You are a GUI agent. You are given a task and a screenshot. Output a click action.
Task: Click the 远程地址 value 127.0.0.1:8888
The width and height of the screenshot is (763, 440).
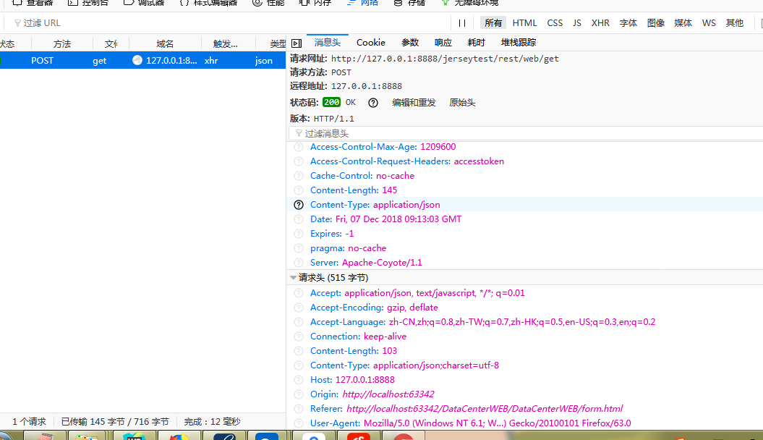(x=367, y=86)
